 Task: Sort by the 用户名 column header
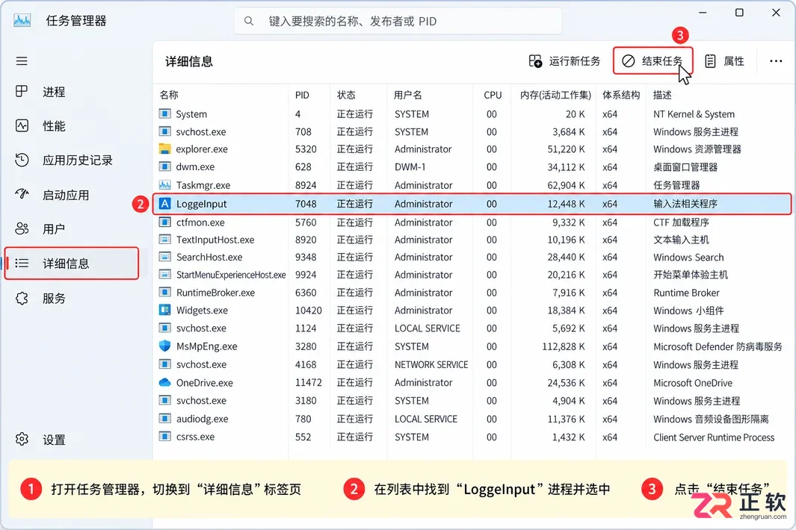pos(407,95)
